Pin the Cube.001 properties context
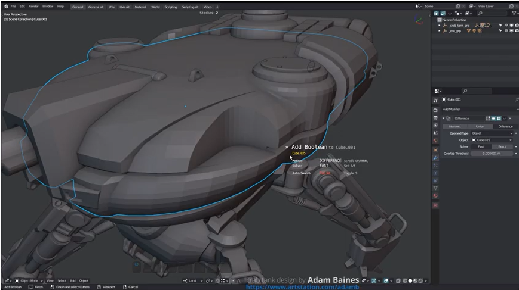Image resolution: width=519 pixels, height=290 pixels. 517,99
